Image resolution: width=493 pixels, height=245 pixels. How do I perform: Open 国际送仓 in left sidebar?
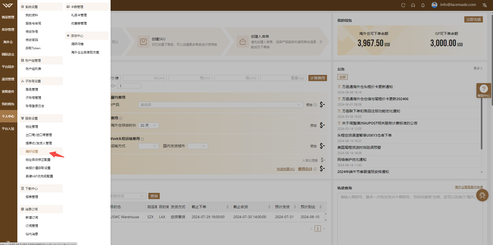click(x=8, y=54)
